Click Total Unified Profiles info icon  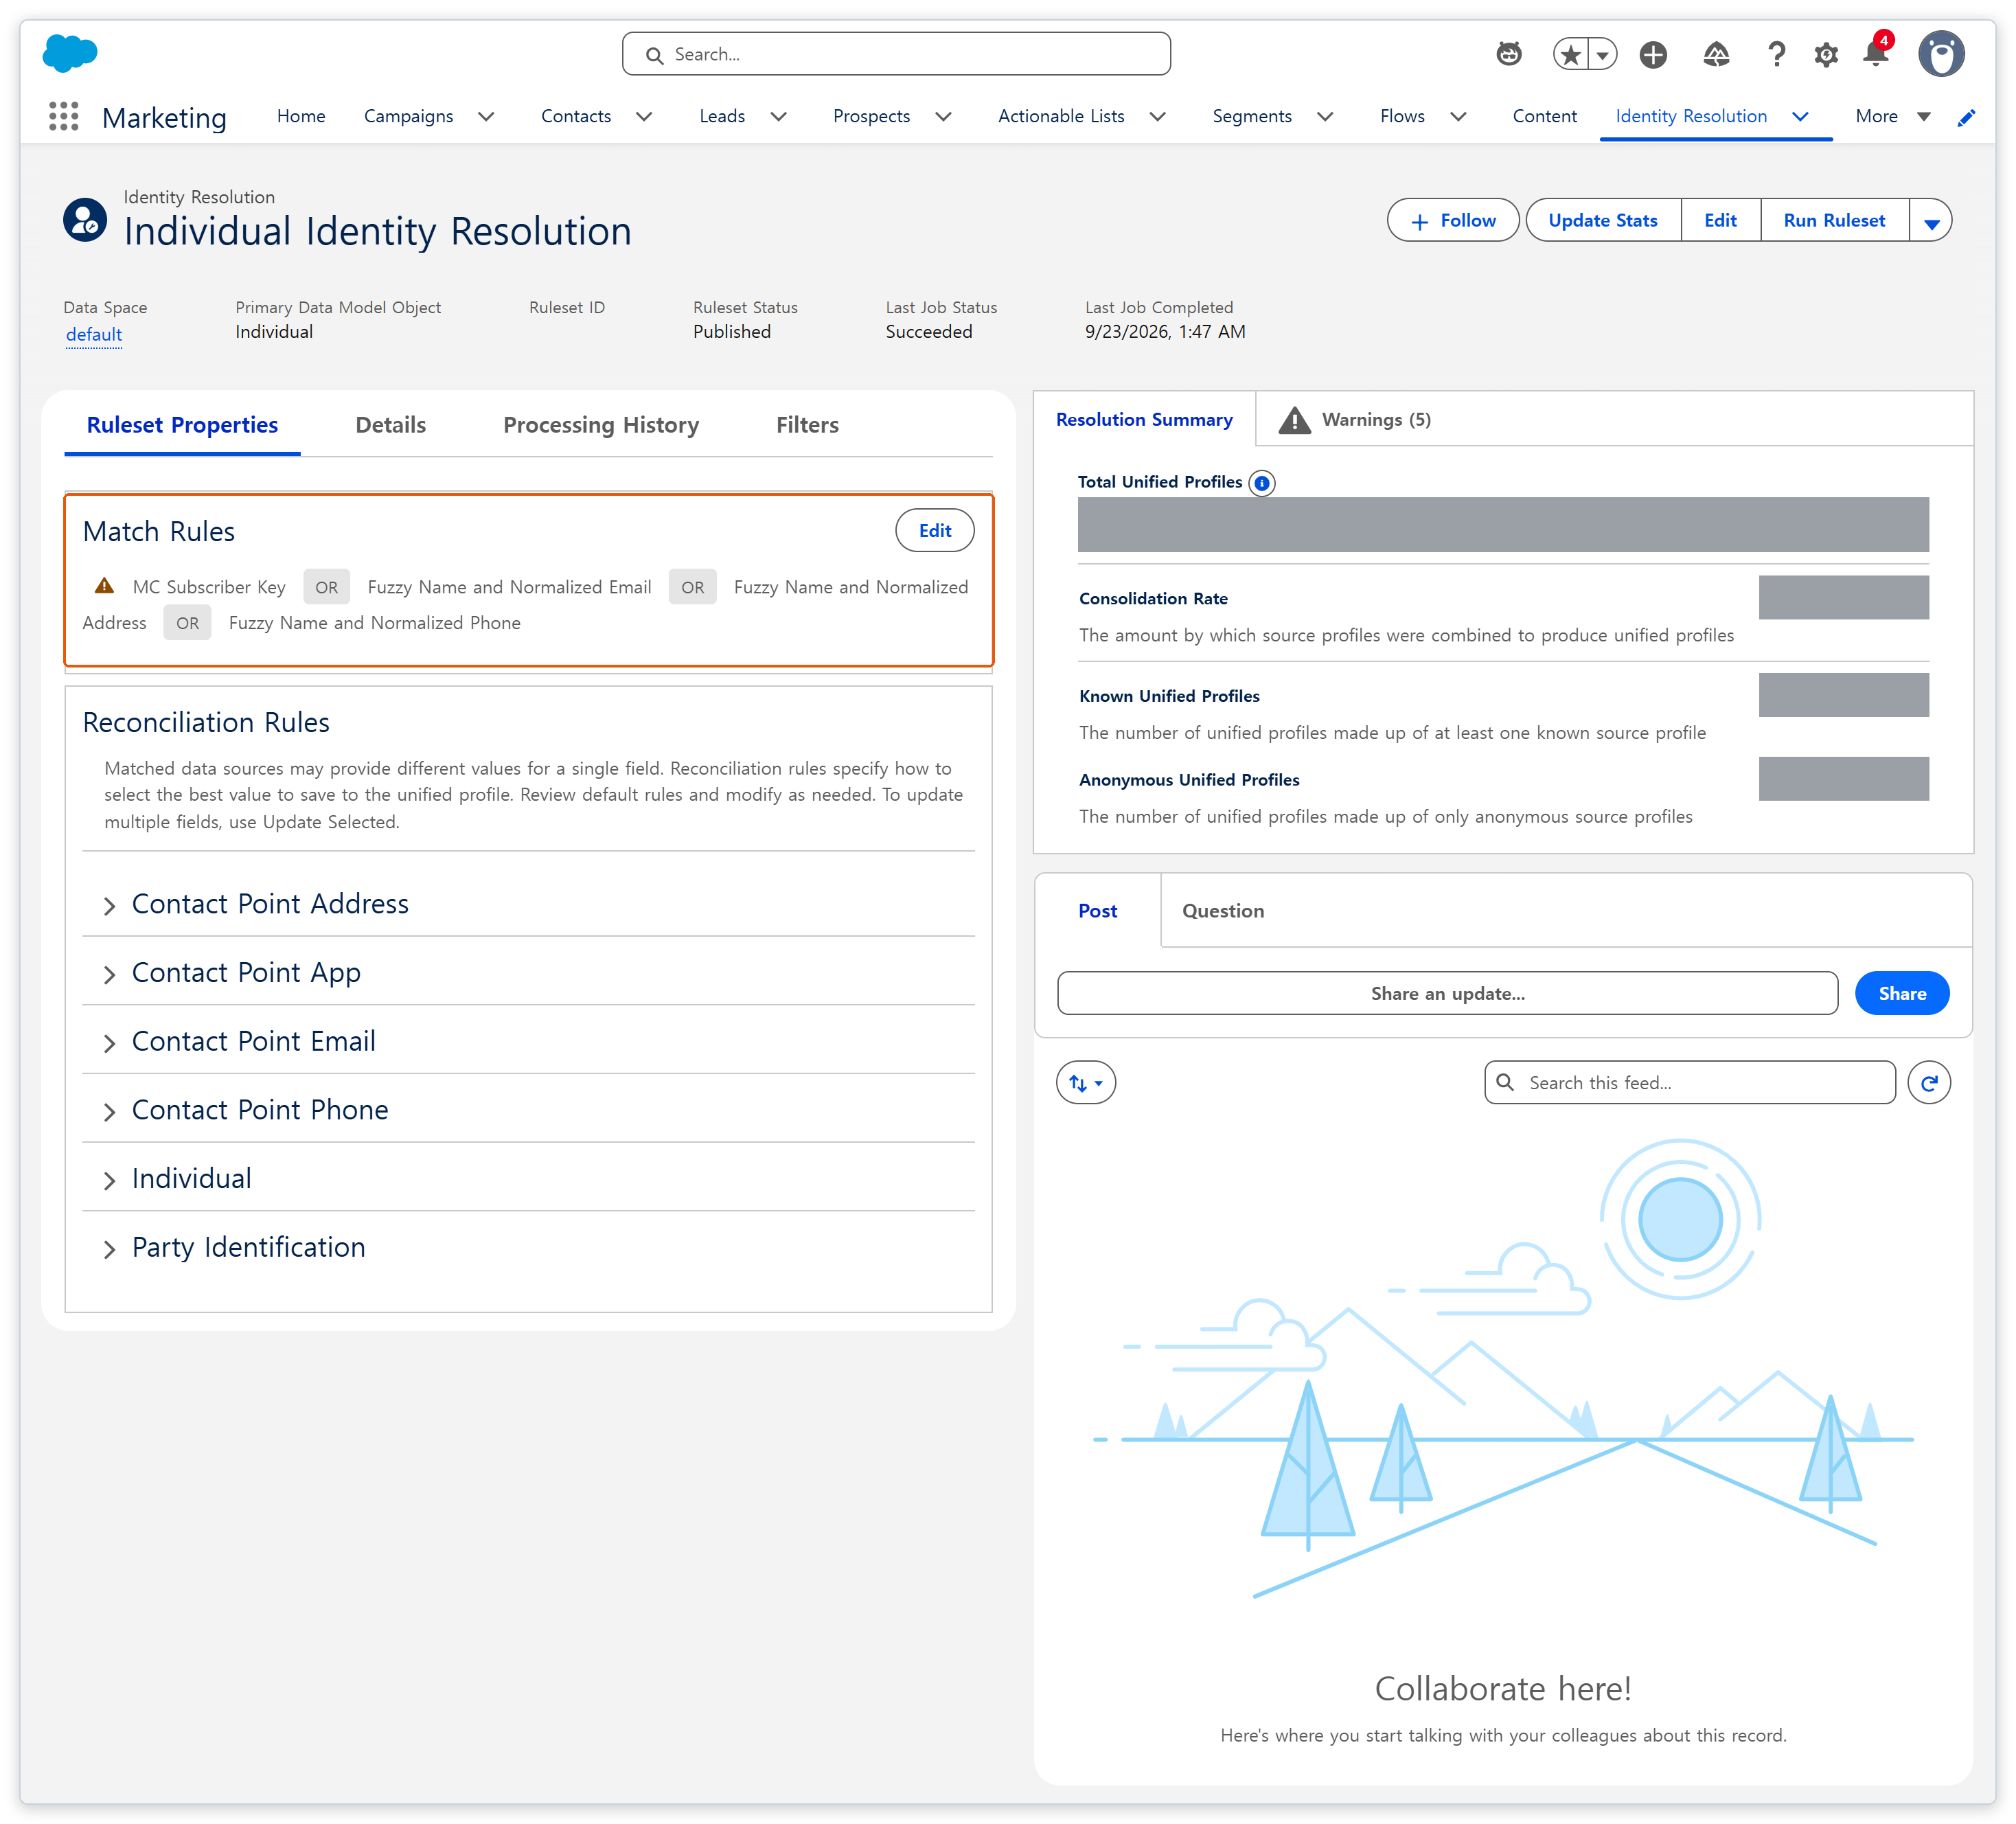(x=1262, y=483)
